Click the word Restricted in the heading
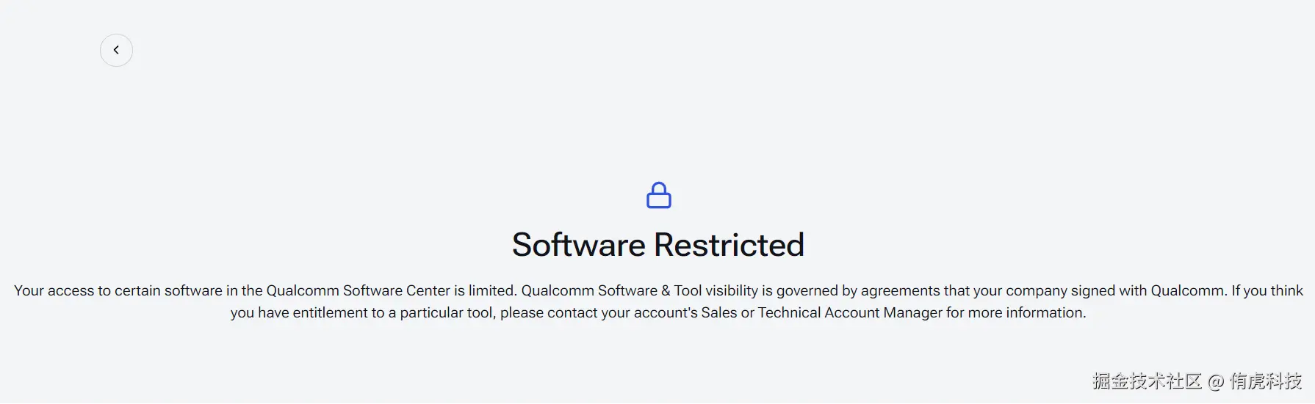Viewport: 1315px width, 404px height. [729, 245]
